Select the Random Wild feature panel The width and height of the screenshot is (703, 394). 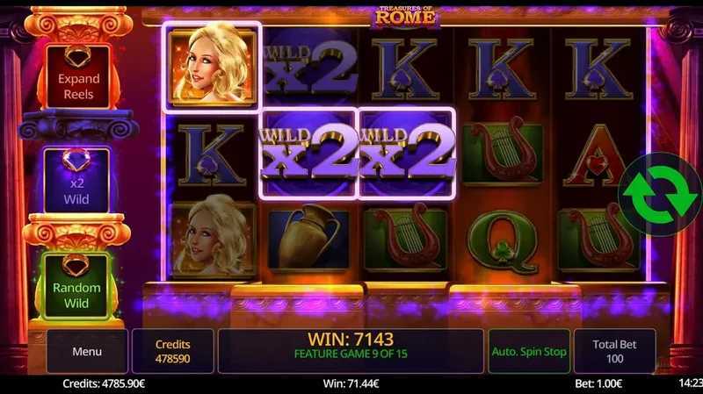[76, 286]
